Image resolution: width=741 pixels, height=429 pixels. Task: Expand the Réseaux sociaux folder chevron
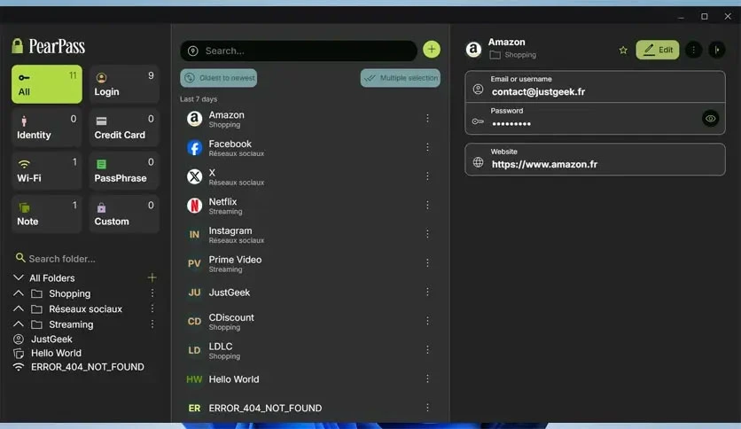[19, 308]
